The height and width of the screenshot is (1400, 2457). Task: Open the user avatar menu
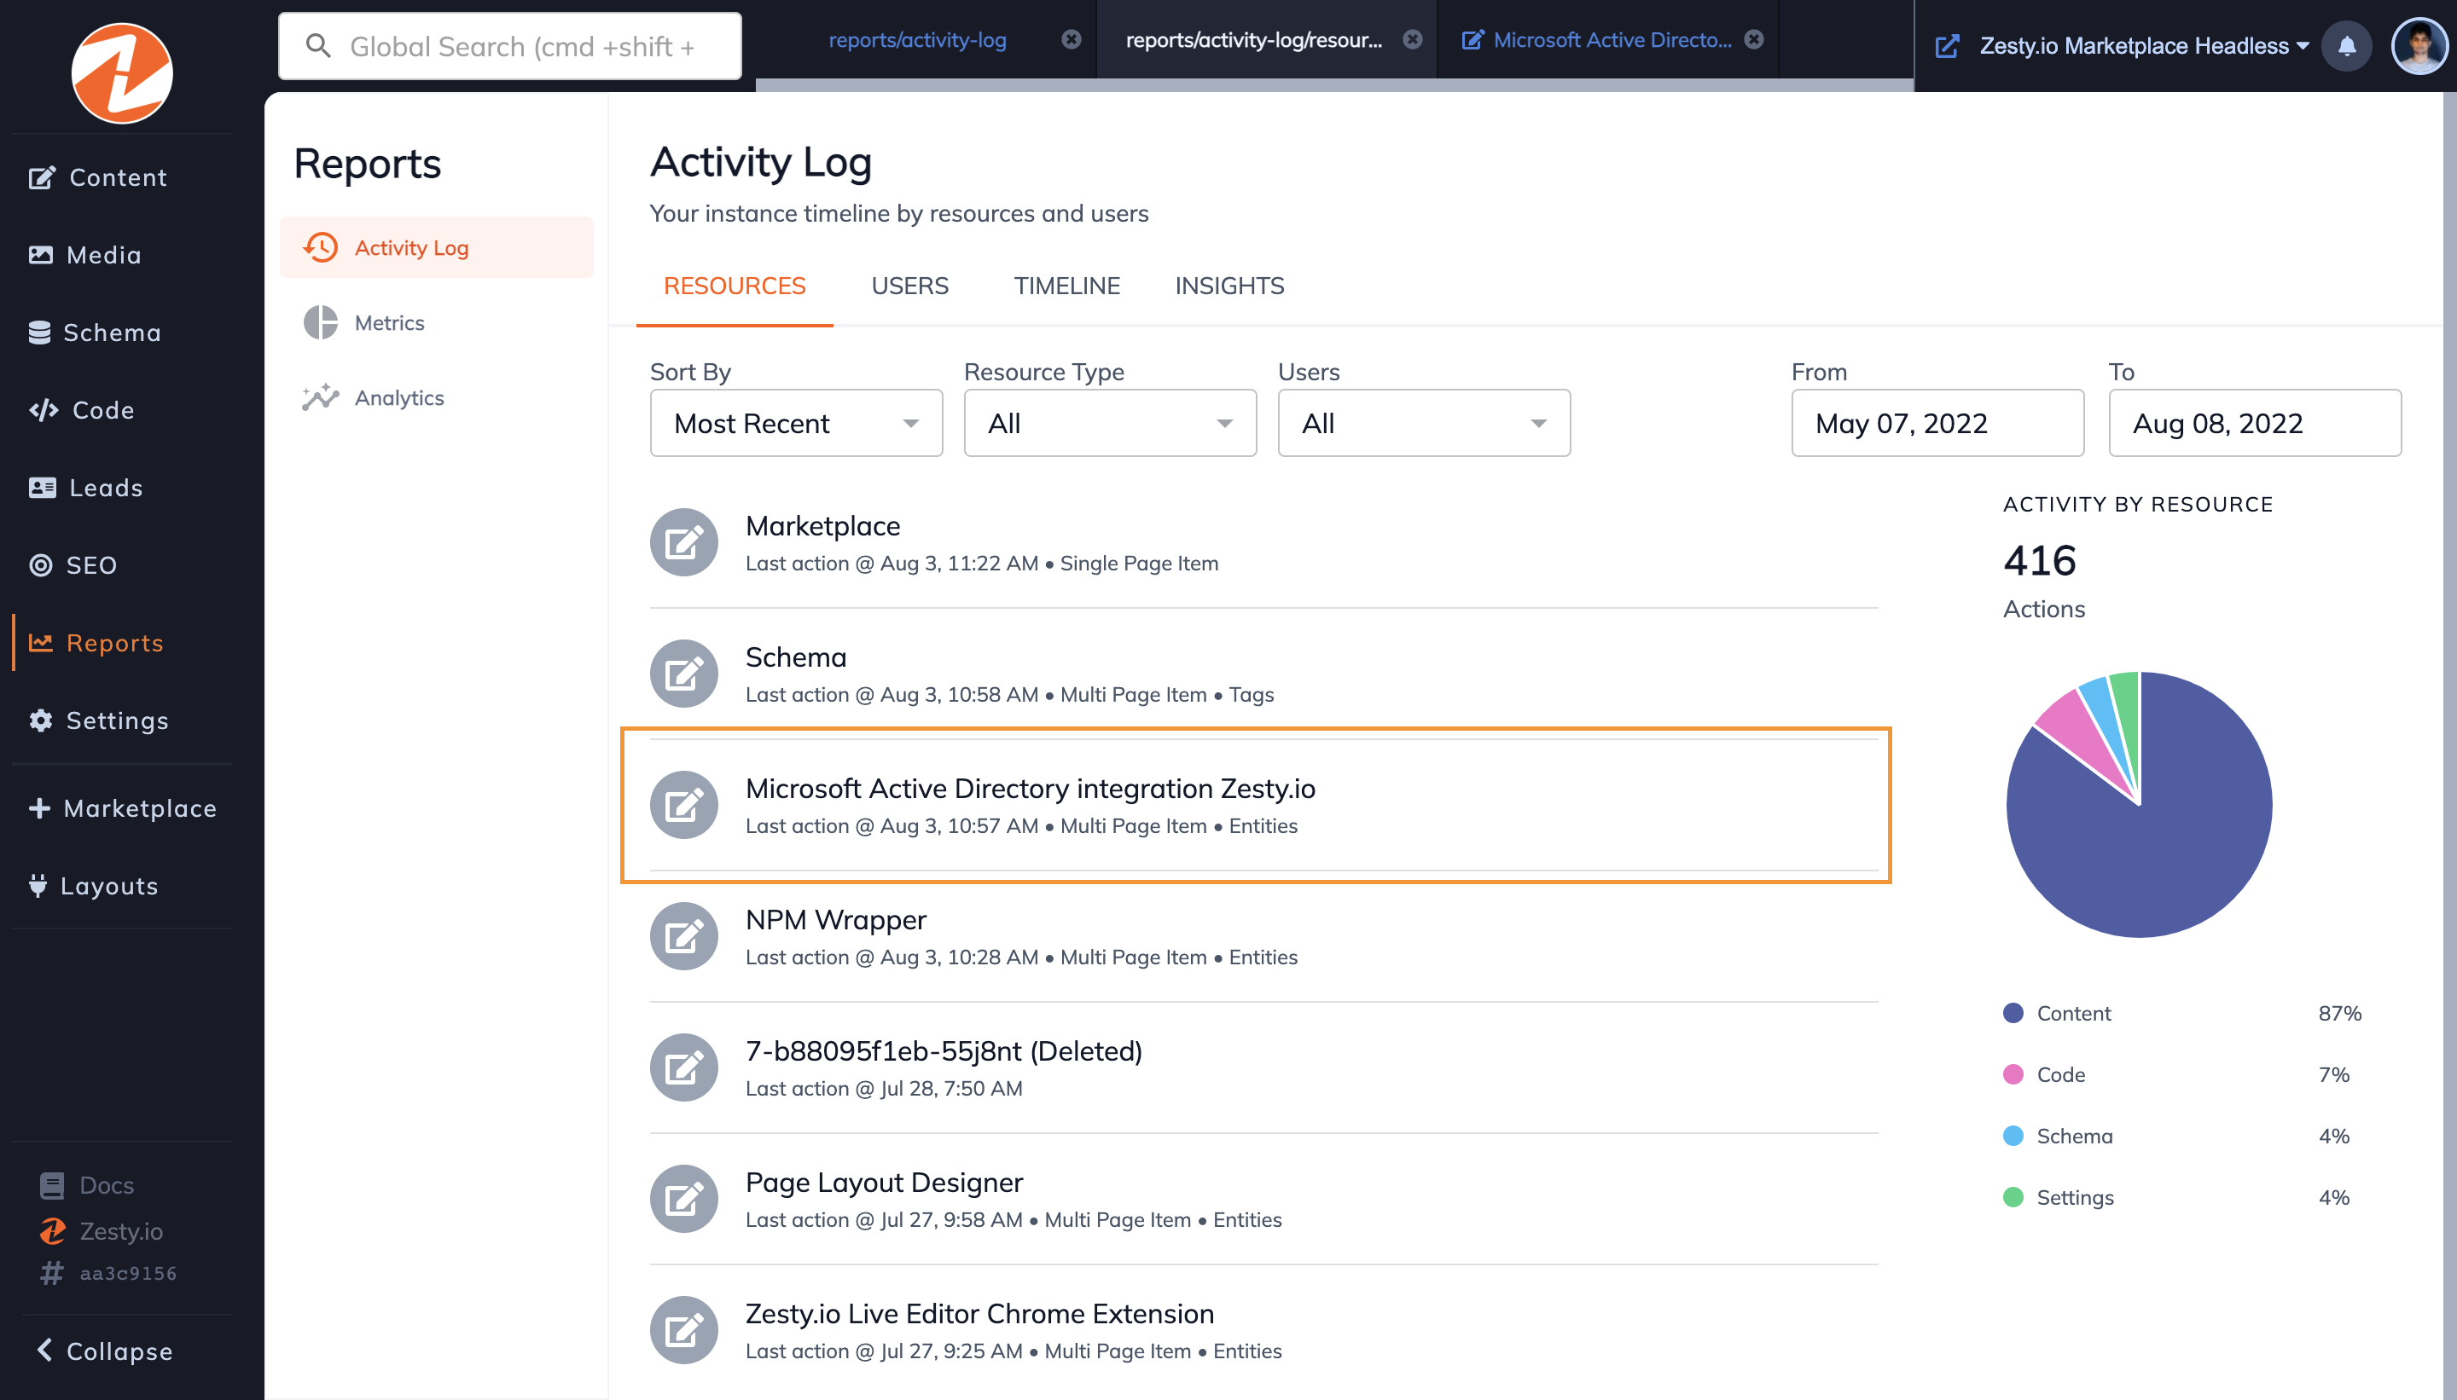[x=2419, y=45]
